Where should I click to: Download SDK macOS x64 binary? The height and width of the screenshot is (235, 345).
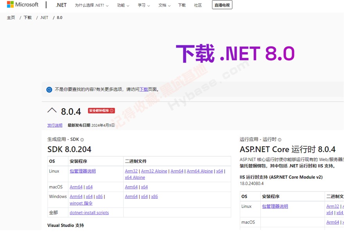144,187
